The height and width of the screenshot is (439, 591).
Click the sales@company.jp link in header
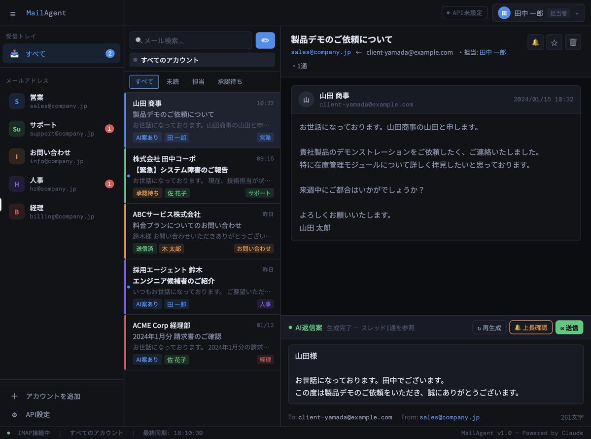(x=321, y=52)
